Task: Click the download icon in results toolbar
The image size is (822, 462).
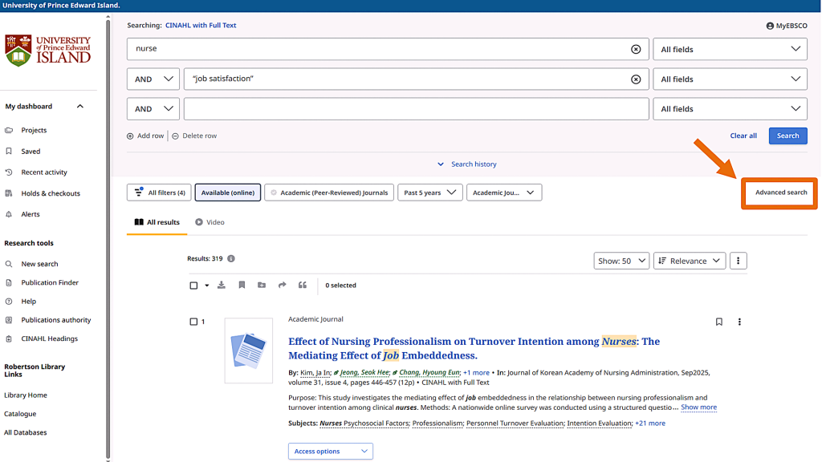Action: click(222, 286)
